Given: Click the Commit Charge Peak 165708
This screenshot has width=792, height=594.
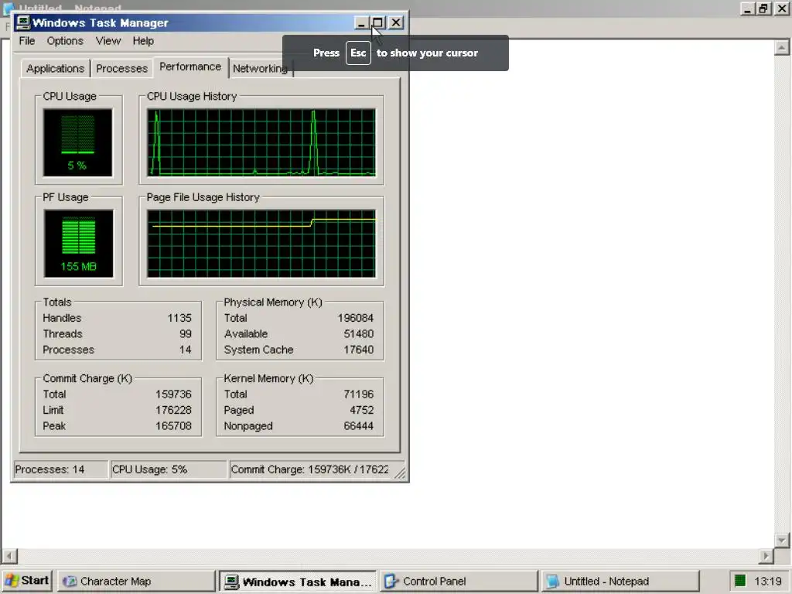Looking at the screenshot, I should coord(173,426).
